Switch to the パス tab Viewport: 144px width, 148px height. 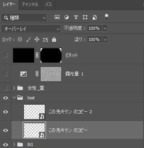pyautogui.click(x=48, y=5)
